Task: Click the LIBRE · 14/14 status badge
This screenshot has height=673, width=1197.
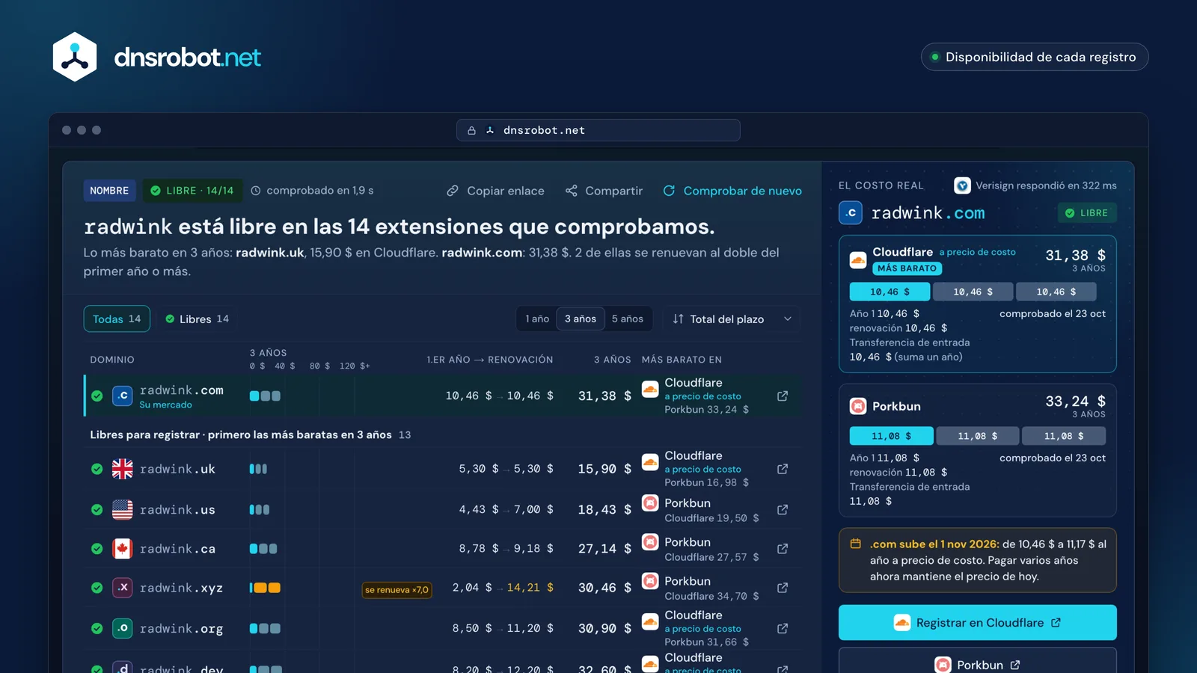Action: pos(192,191)
